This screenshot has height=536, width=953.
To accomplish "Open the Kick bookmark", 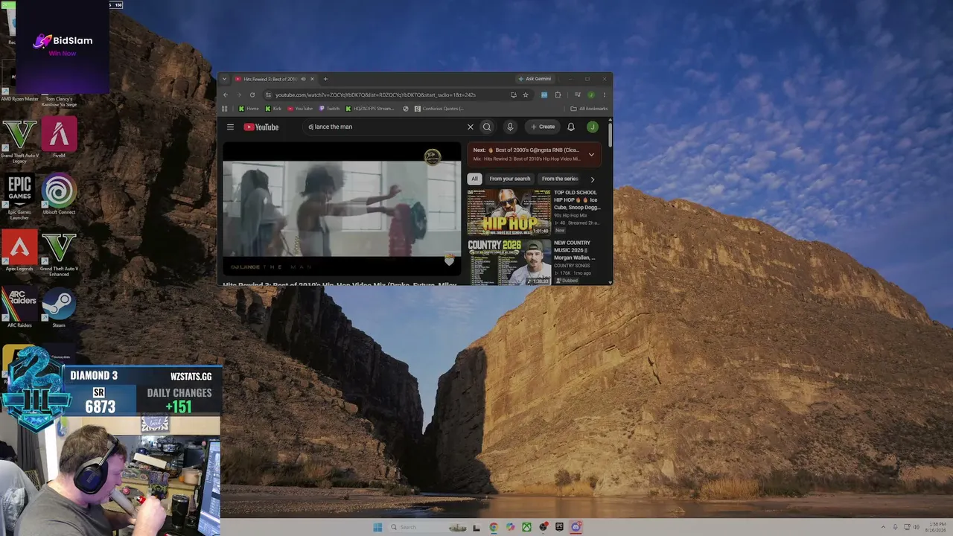I will [x=273, y=109].
